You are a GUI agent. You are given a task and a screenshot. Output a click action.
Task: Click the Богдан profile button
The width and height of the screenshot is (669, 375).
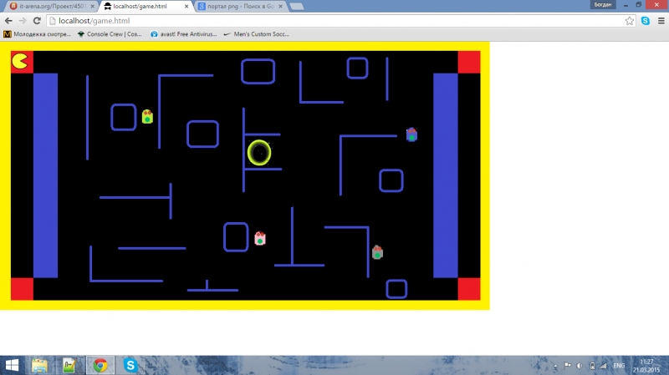[x=602, y=4]
